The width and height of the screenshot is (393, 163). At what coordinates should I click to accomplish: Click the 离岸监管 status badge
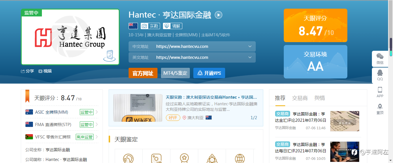coord(84,137)
